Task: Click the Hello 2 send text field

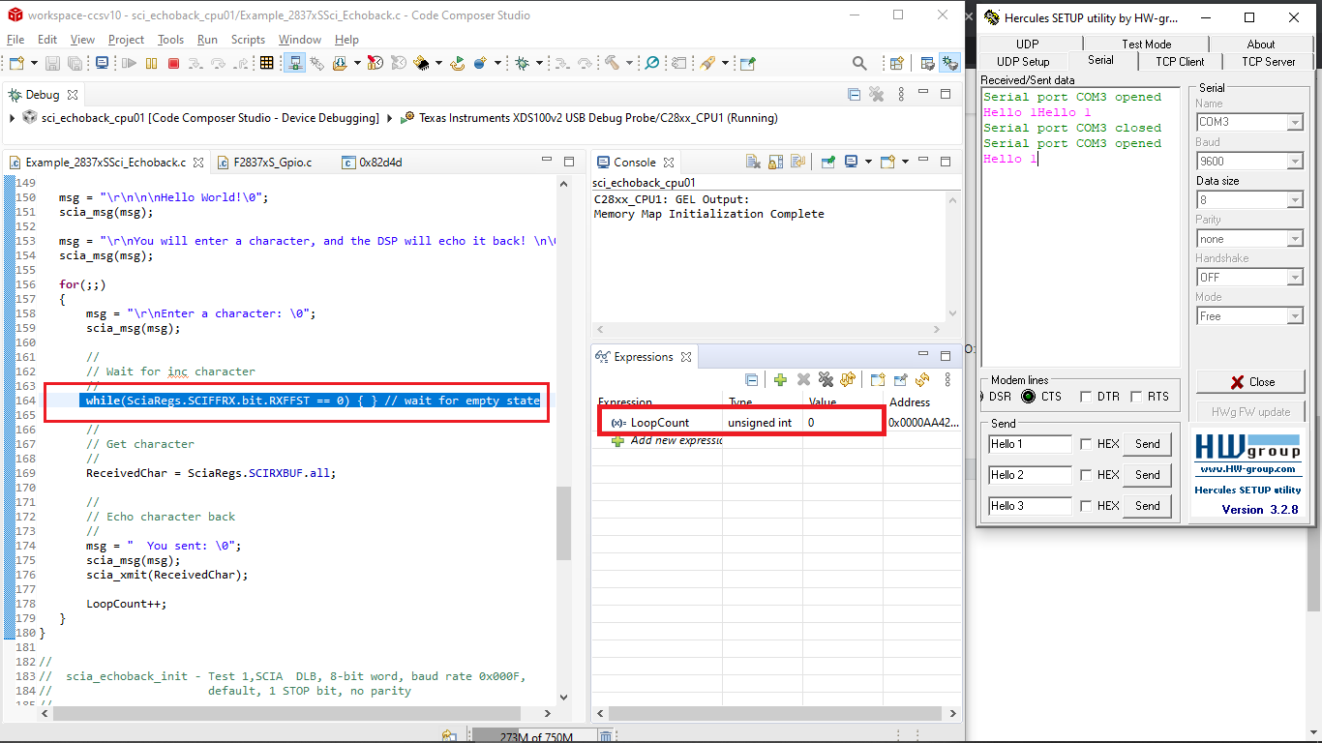Action: click(x=1030, y=475)
